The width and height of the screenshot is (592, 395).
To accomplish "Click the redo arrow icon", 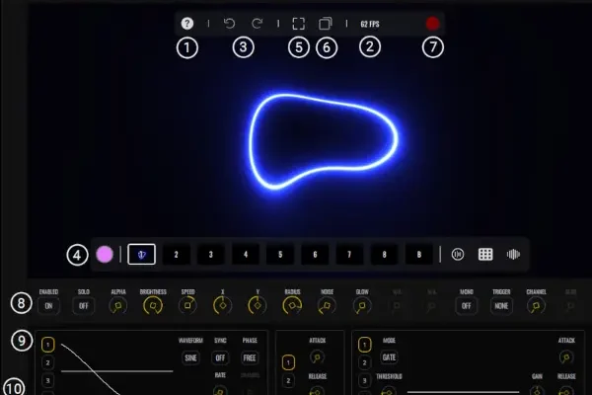I will (x=258, y=23).
